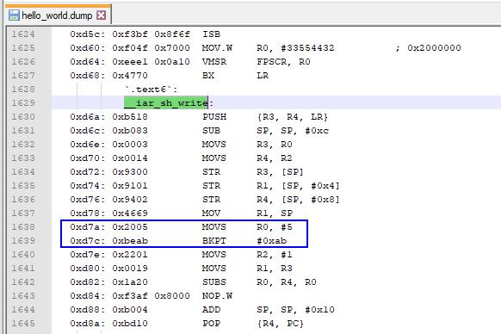
Task: Click the NOP.W instruction on line 1643
Action: click(217, 295)
